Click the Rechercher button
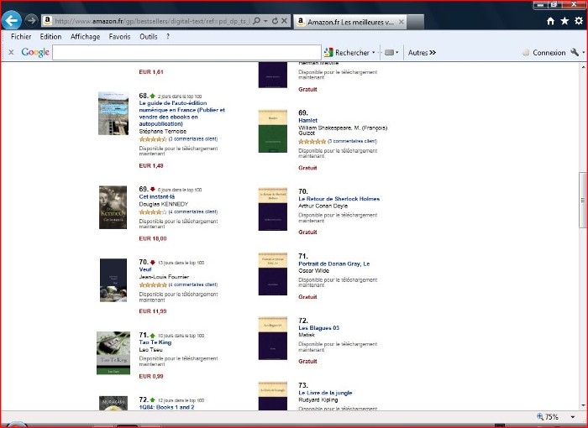588x428 pixels. (x=347, y=53)
